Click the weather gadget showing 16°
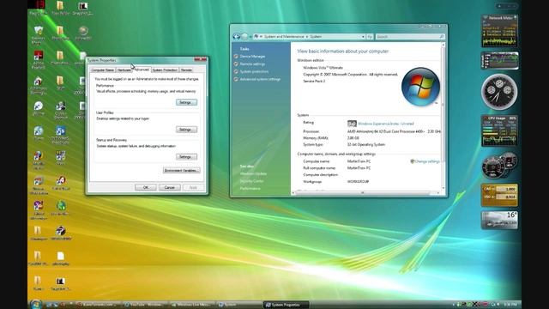The width and height of the screenshot is (549, 309). coord(499,220)
